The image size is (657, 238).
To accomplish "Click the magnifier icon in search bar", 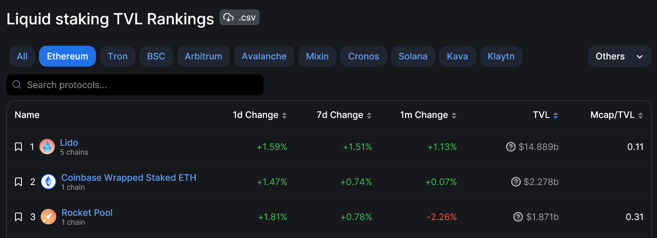I will [17, 85].
